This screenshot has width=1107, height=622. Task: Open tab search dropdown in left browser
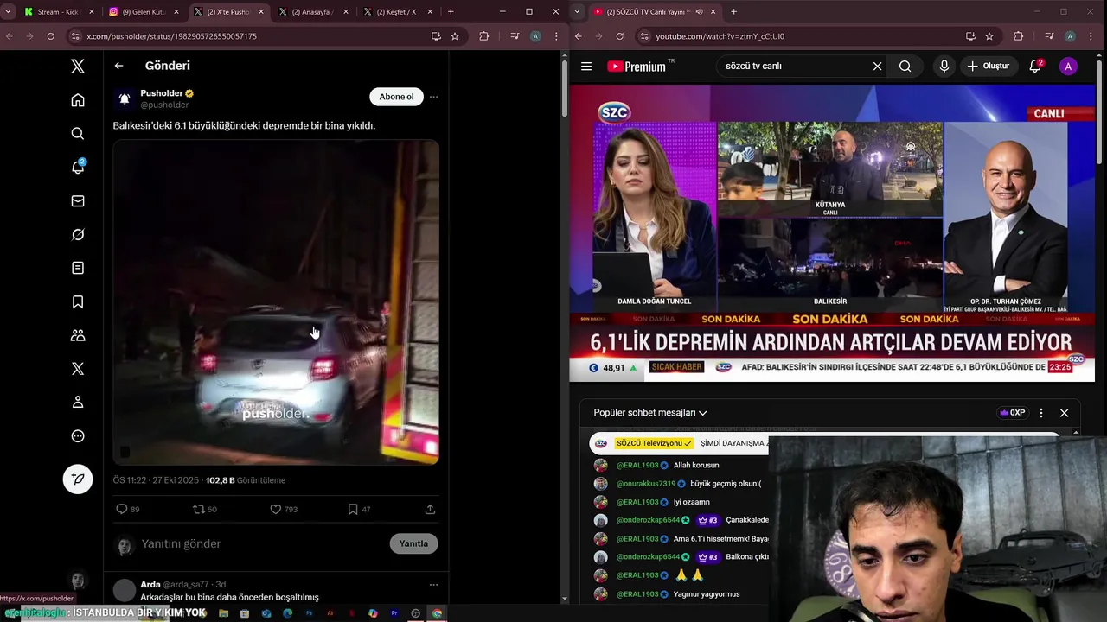point(9,12)
